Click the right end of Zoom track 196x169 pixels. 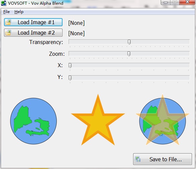(188, 53)
